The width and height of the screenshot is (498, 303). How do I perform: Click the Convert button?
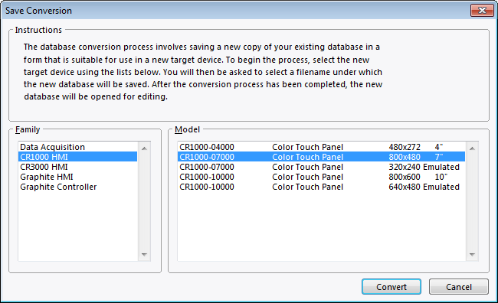(x=392, y=286)
